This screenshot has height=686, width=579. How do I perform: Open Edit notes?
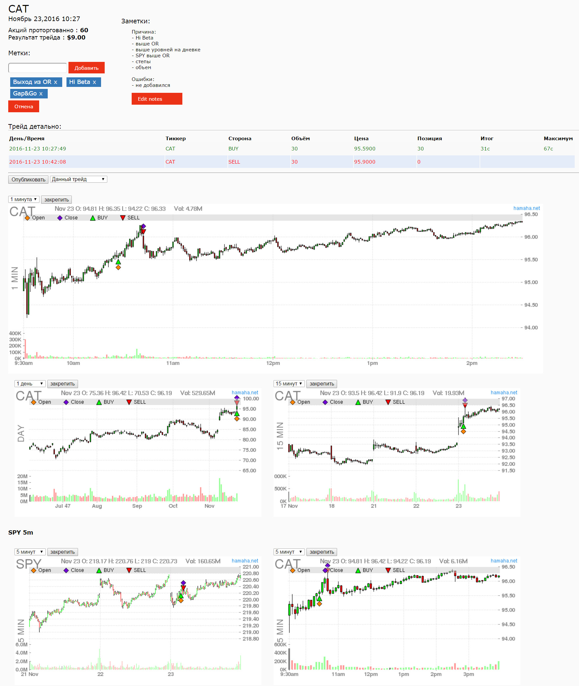click(x=157, y=99)
